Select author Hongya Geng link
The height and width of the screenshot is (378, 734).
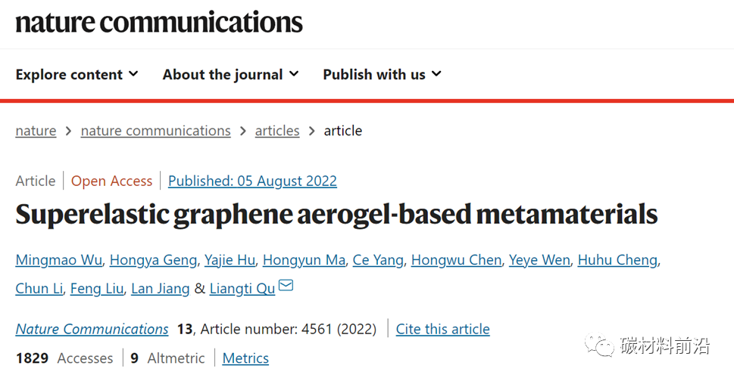pos(154,260)
